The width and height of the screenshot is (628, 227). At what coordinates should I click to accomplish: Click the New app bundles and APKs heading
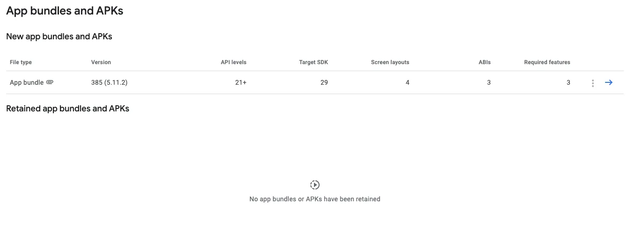pos(59,37)
